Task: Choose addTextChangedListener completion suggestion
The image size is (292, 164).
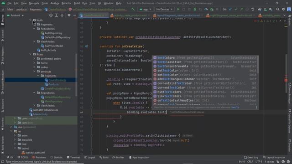Action: [x=205, y=79]
